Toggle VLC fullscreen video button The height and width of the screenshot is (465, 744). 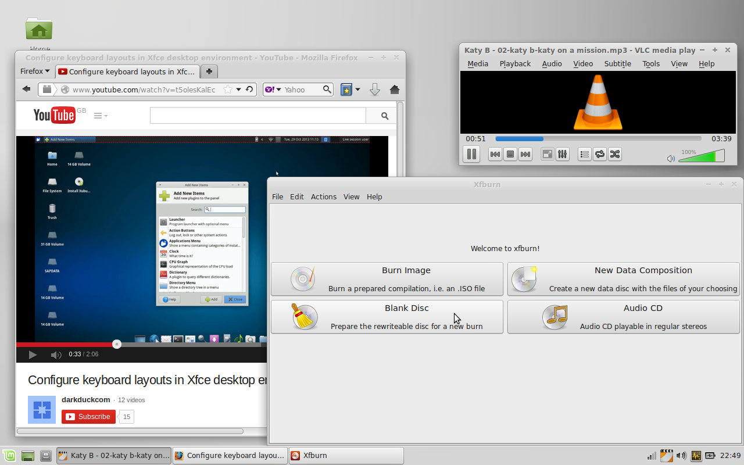pyautogui.click(x=547, y=154)
